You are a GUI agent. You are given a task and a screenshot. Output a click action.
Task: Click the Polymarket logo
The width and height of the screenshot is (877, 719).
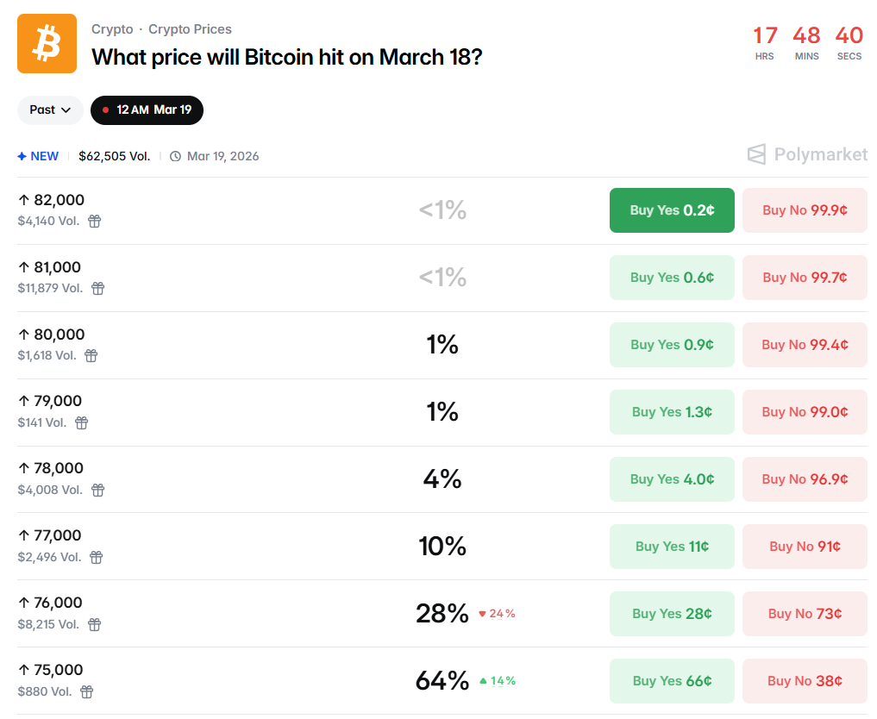(x=807, y=154)
